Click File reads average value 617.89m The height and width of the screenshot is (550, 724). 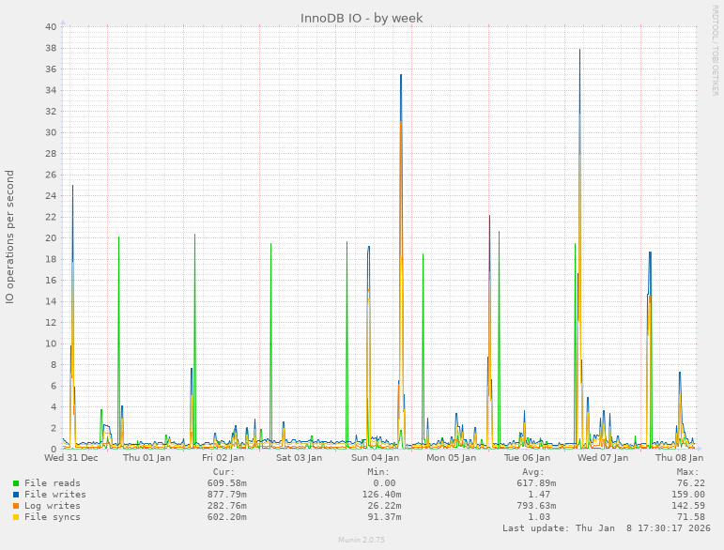point(536,483)
